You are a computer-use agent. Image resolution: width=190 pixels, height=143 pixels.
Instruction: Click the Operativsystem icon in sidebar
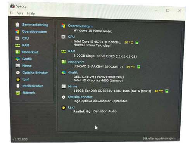[17, 31]
